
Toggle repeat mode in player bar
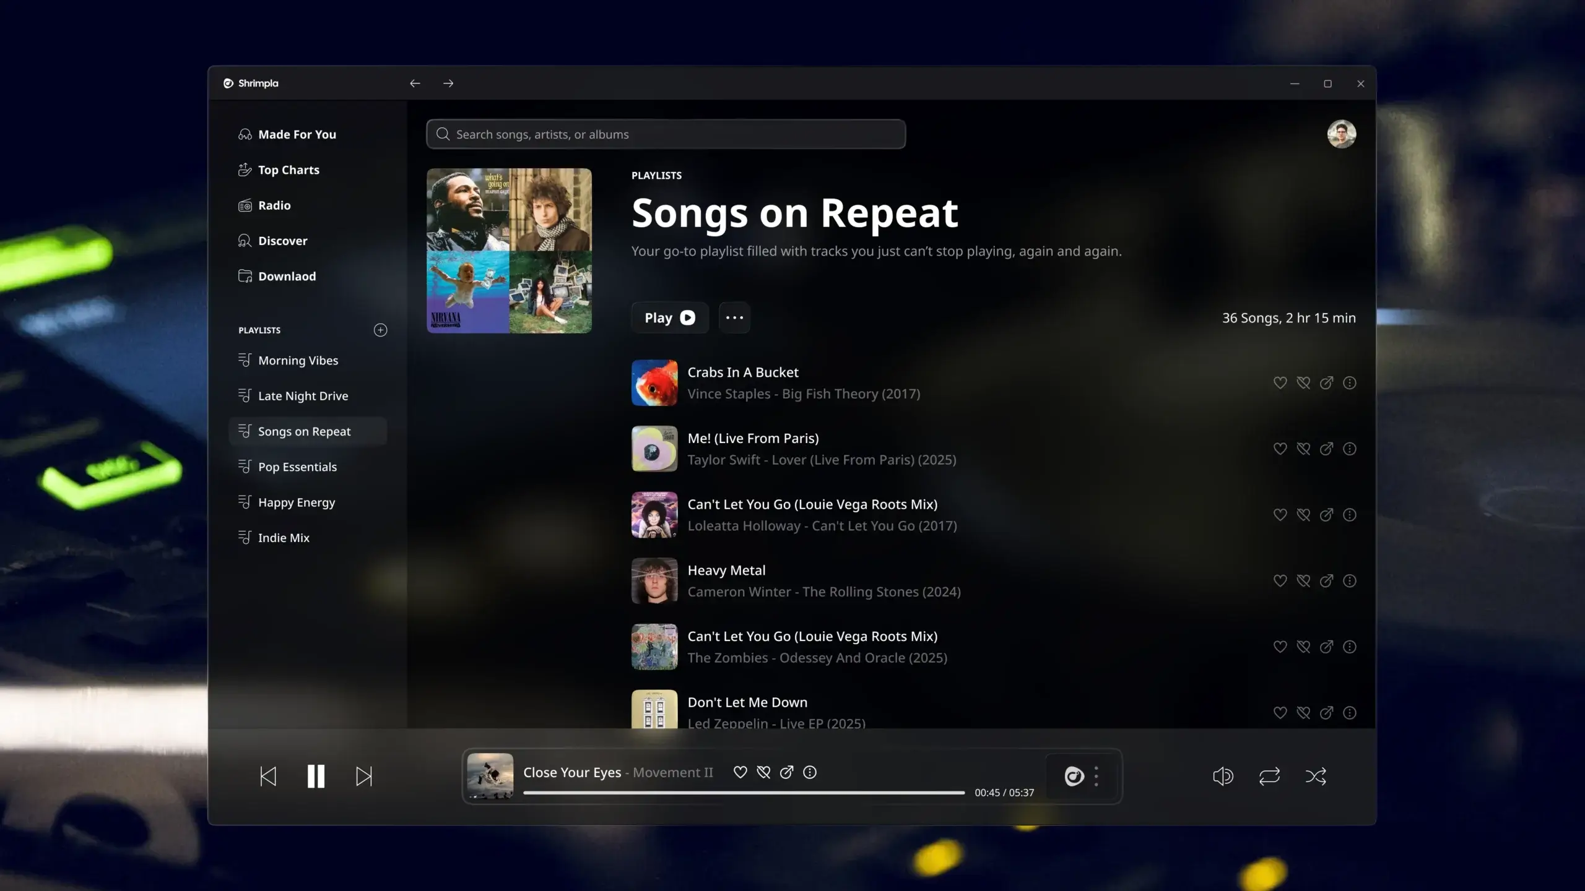point(1269,776)
